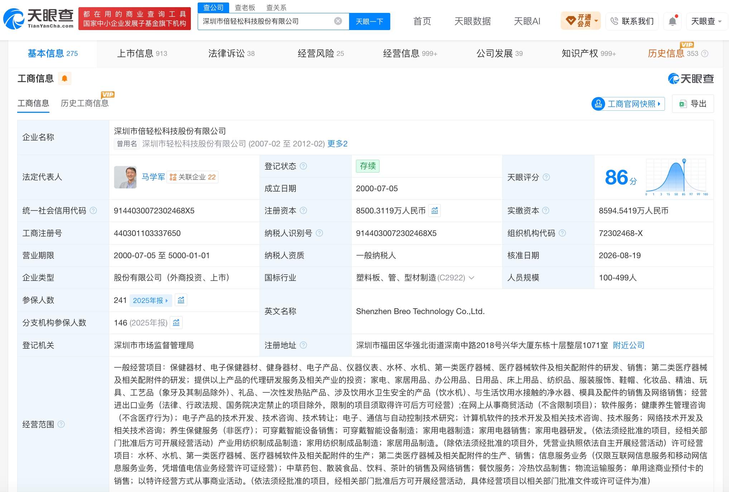Expand the 2025年报 report selector
The height and width of the screenshot is (492, 729).
(150, 300)
